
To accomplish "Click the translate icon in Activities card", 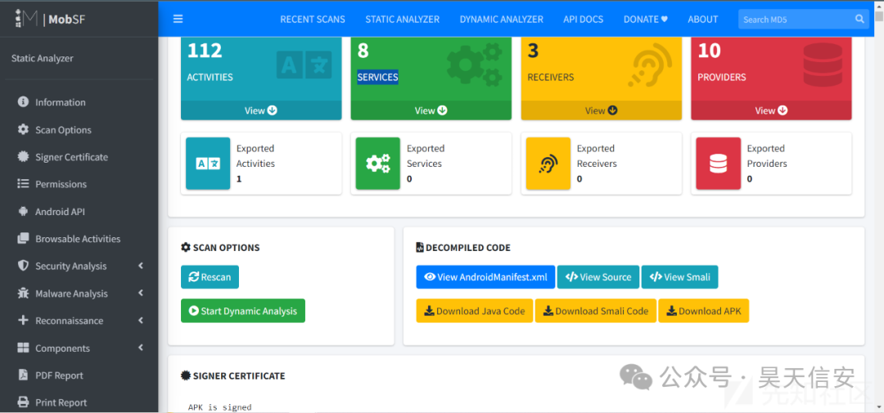I will [304, 65].
